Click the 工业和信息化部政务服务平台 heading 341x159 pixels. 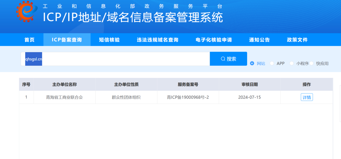pos(133,6)
